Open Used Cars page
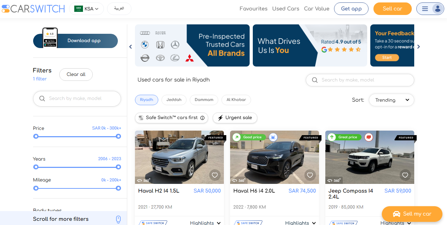This screenshot has height=225, width=447. click(x=286, y=9)
